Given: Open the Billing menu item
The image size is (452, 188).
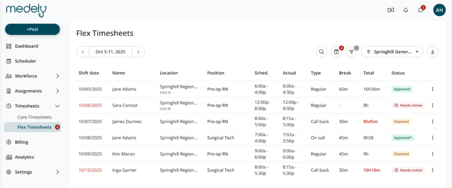Looking at the screenshot, I should point(21,142).
